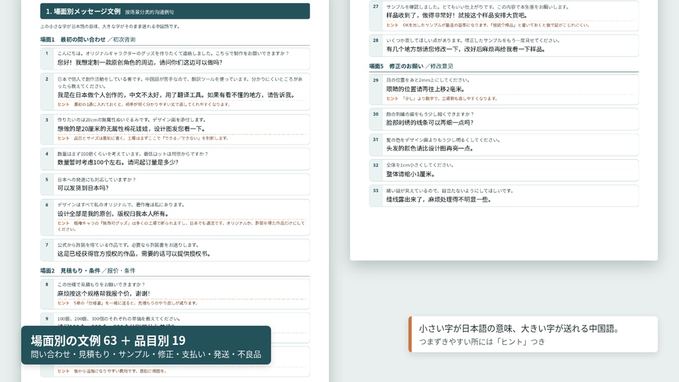This screenshot has height=382, width=679.
Task: Click the row number "33"
Action: [375, 190]
